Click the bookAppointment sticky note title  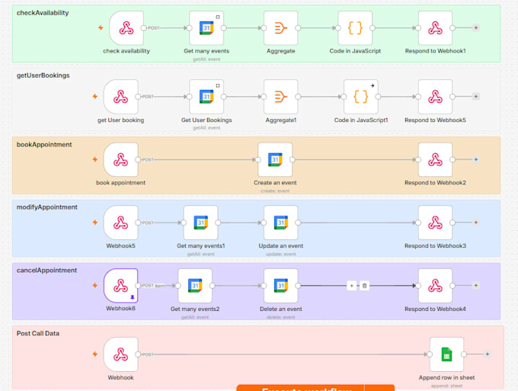point(44,145)
